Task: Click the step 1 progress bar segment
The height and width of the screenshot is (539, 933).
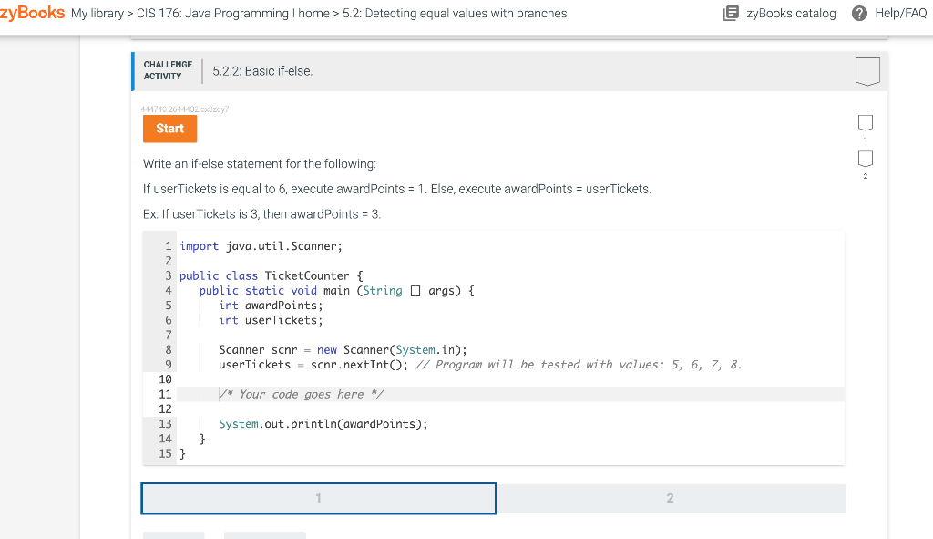Action: click(318, 498)
